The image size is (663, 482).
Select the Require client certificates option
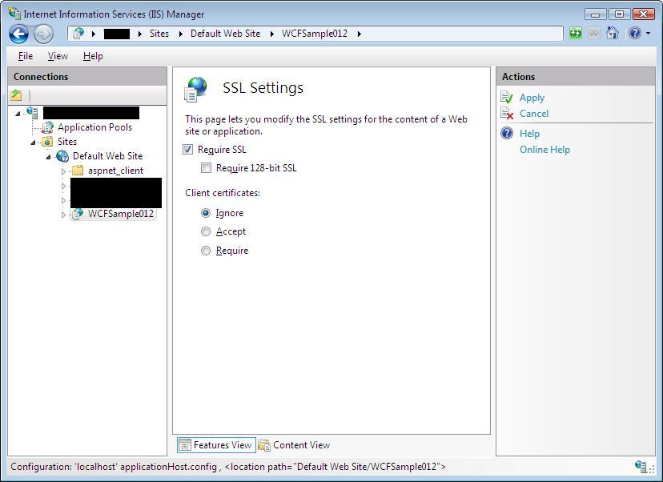206,251
